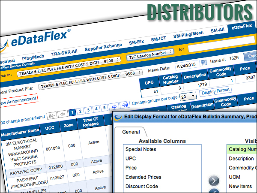
Task: Select Description in visible columns list
Action: pos(241,159)
